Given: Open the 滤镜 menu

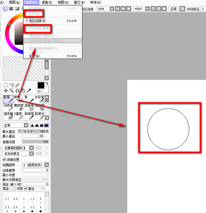Looking at the screenshot, I should click(x=47, y=2).
